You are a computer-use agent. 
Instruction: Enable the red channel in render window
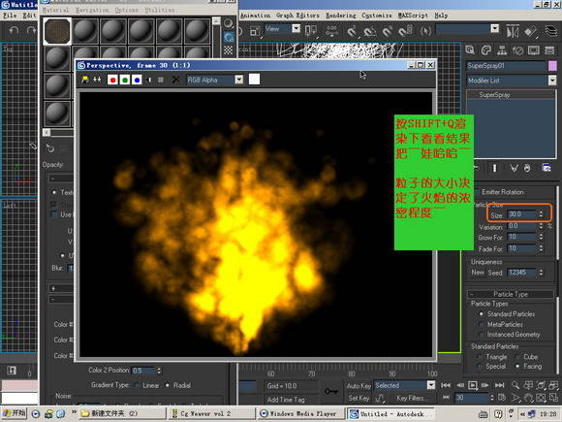pos(113,80)
